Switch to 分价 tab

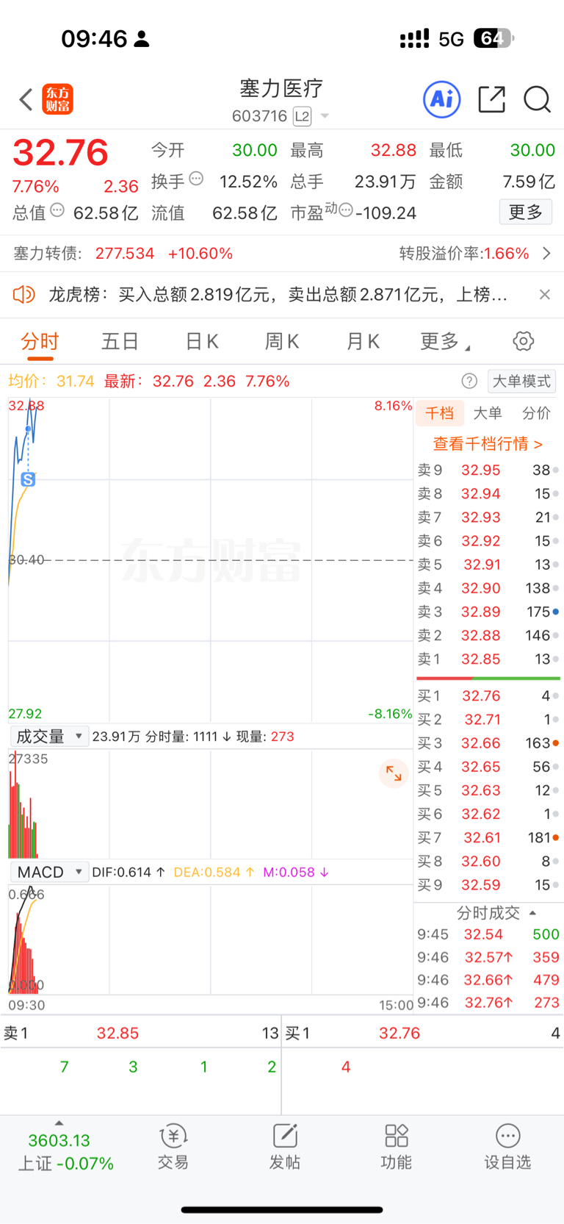click(536, 413)
